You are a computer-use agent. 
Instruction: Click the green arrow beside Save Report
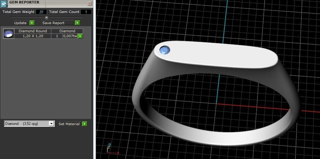tap(77, 23)
